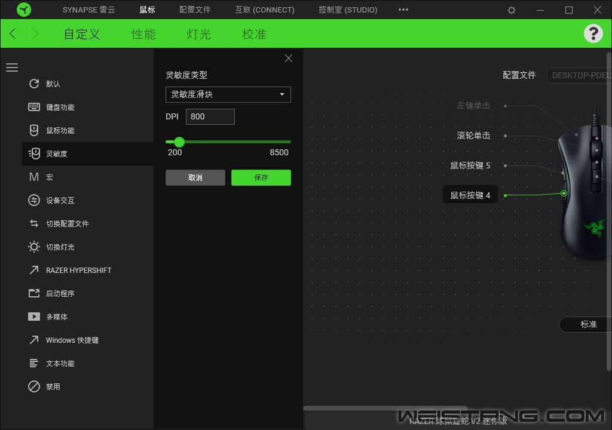Open the 灵敏度滑块 sensitivity type dropdown
Image resolution: width=612 pixels, height=430 pixels.
coord(228,94)
